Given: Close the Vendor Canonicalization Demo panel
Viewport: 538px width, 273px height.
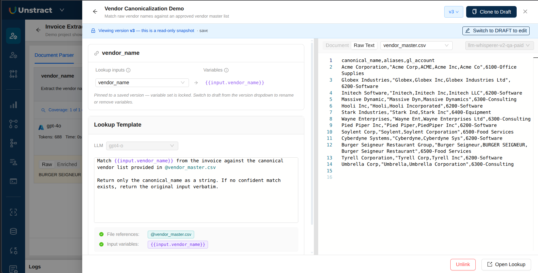Looking at the screenshot, I should tap(525, 12).
